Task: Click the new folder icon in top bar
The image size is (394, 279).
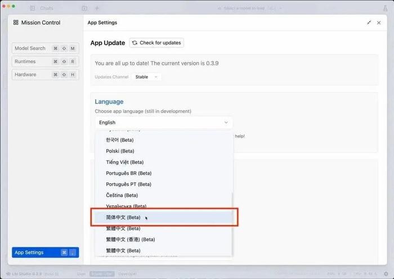Action: pos(84,8)
